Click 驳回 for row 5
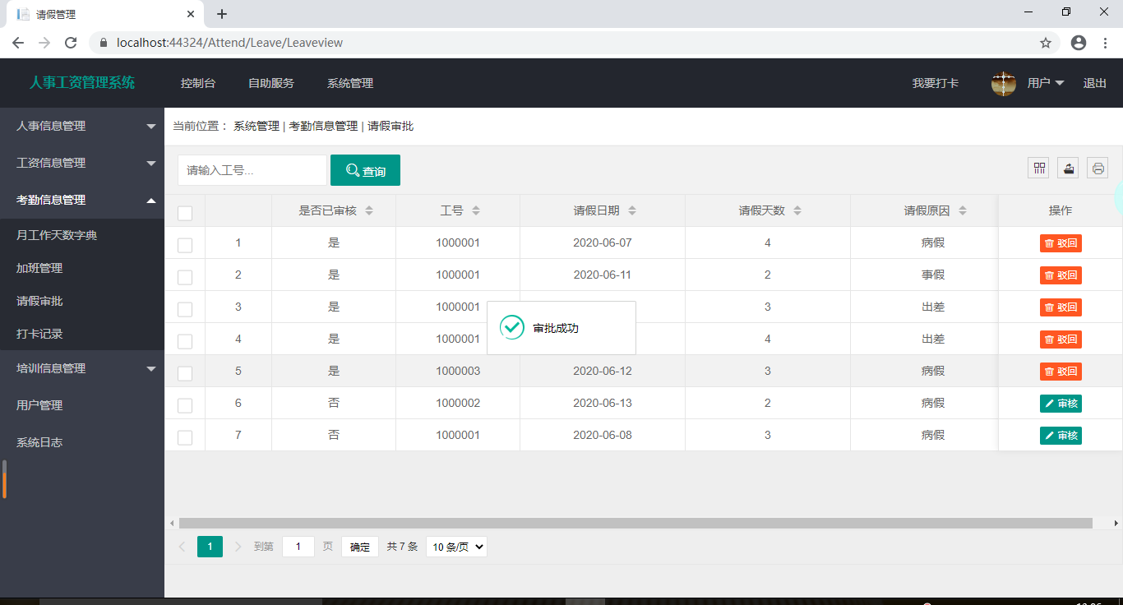1123x605 pixels. tap(1061, 371)
